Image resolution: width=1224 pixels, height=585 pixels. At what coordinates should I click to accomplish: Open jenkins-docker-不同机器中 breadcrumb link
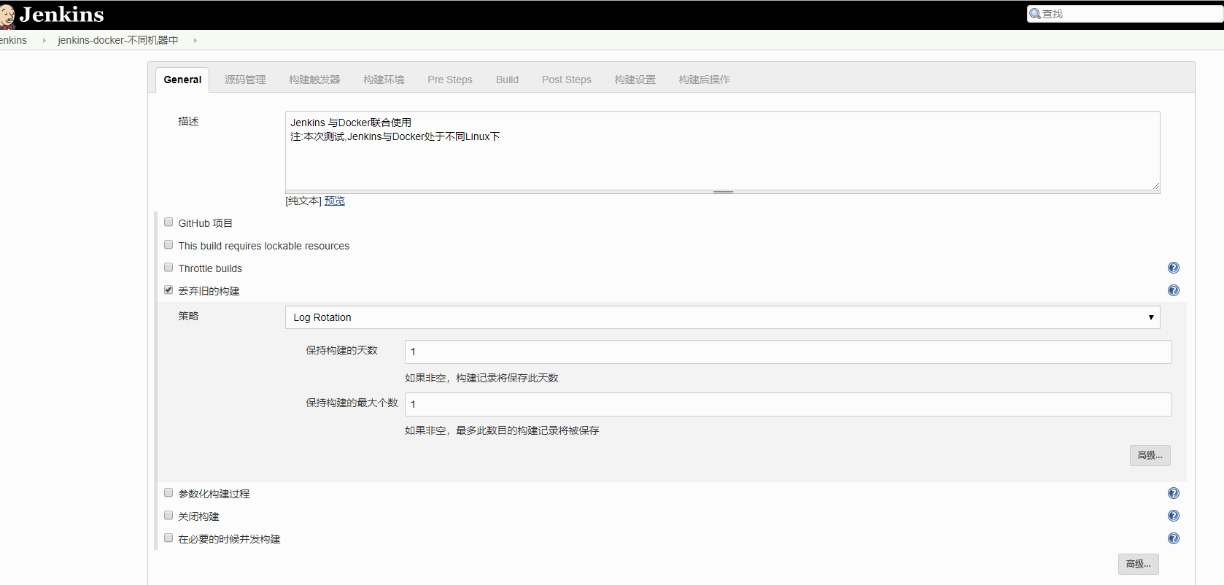118,40
